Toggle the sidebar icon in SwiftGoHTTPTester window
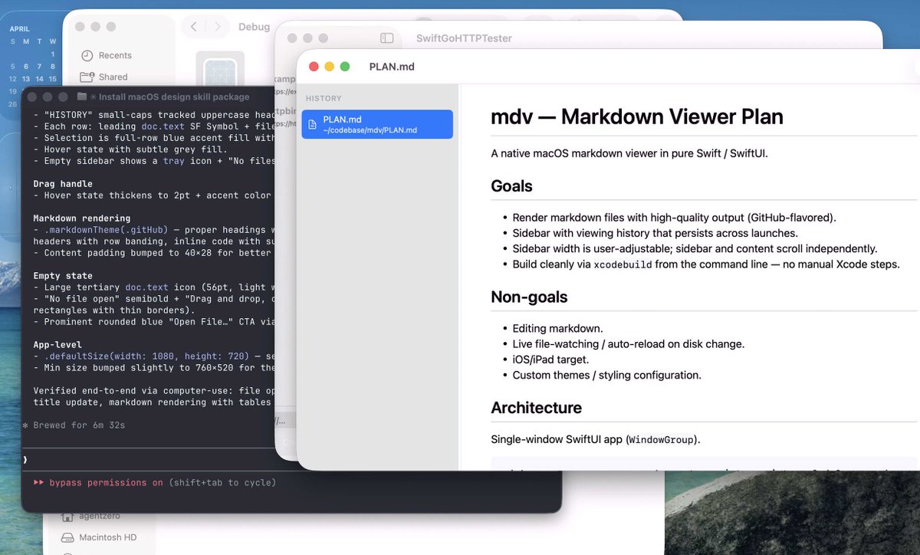This screenshot has width=920, height=555. click(387, 38)
